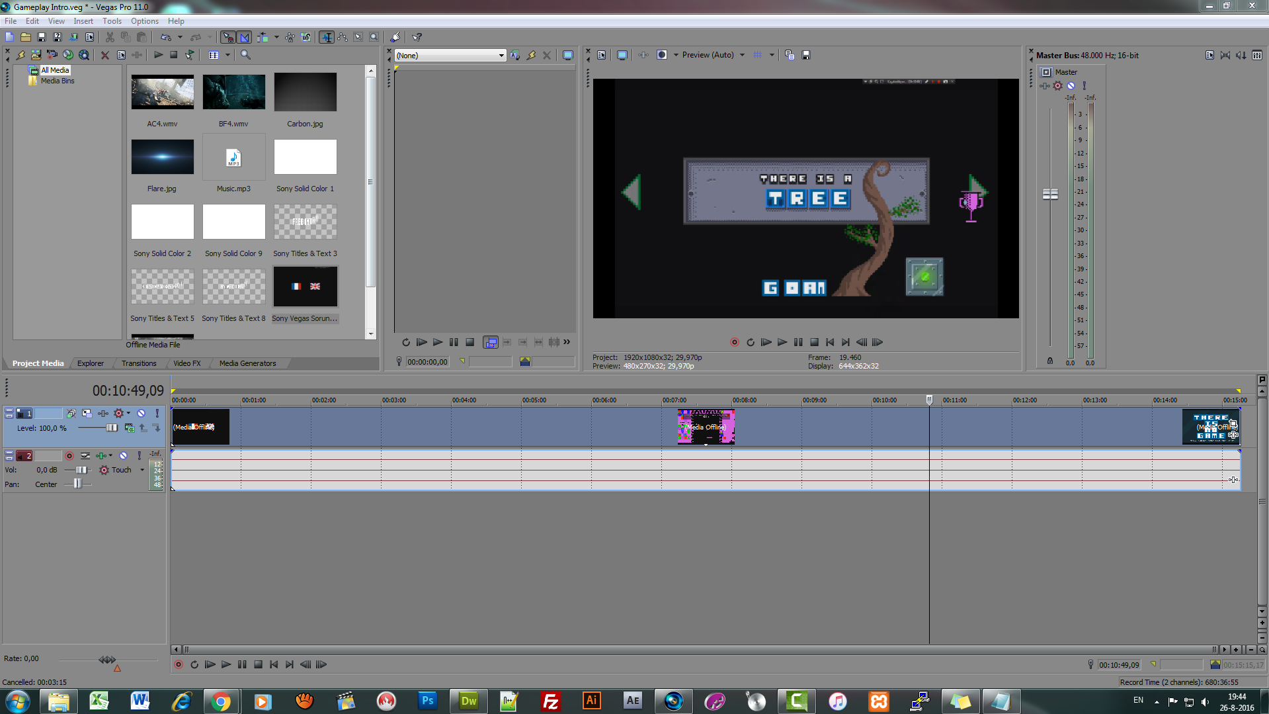Screen dimensions: 1269x714
Task: Open Preview (Auto) quality dropdown
Action: (742, 55)
